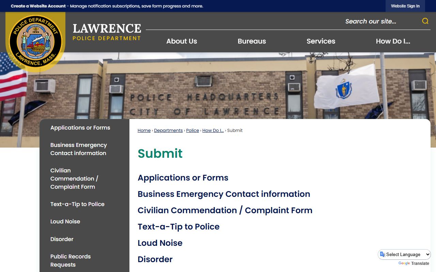Open Business Emergency Contact information heading link
This screenshot has height=272, width=436.
click(224, 194)
